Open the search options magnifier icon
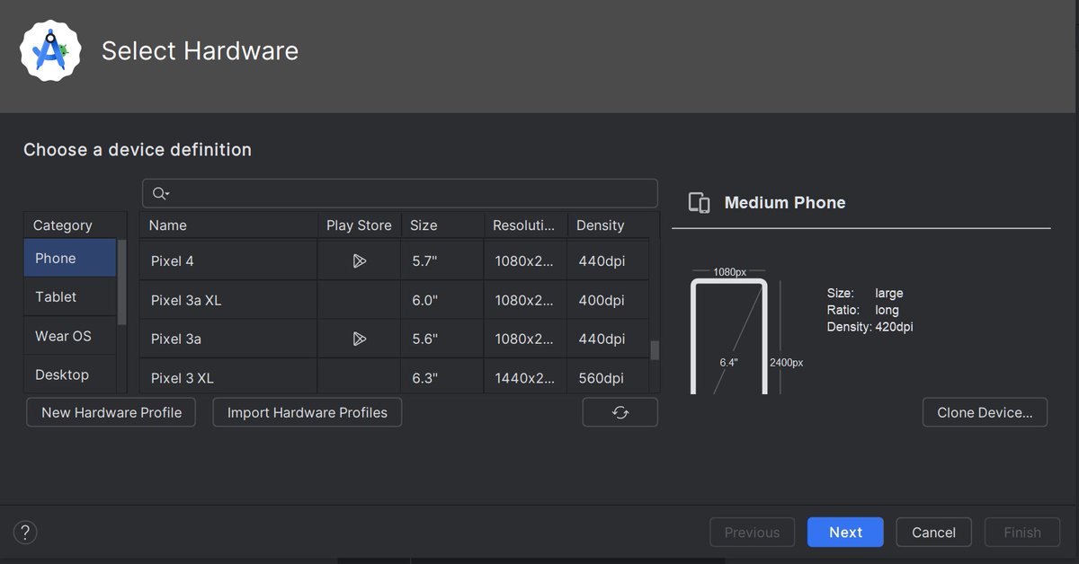The height and width of the screenshot is (564, 1079). point(161,193)
